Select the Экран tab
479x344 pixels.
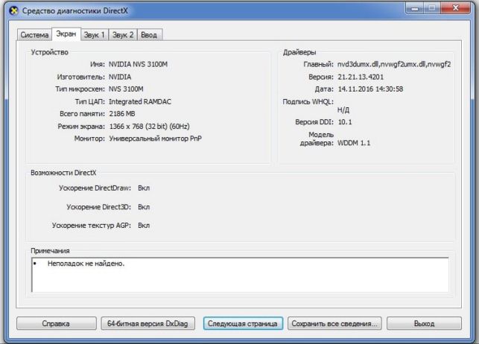tap(66, 34)
